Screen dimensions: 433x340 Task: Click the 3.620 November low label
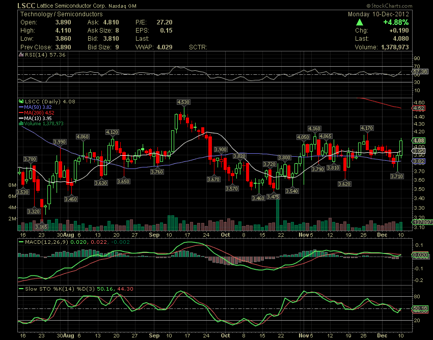[345, 184]
